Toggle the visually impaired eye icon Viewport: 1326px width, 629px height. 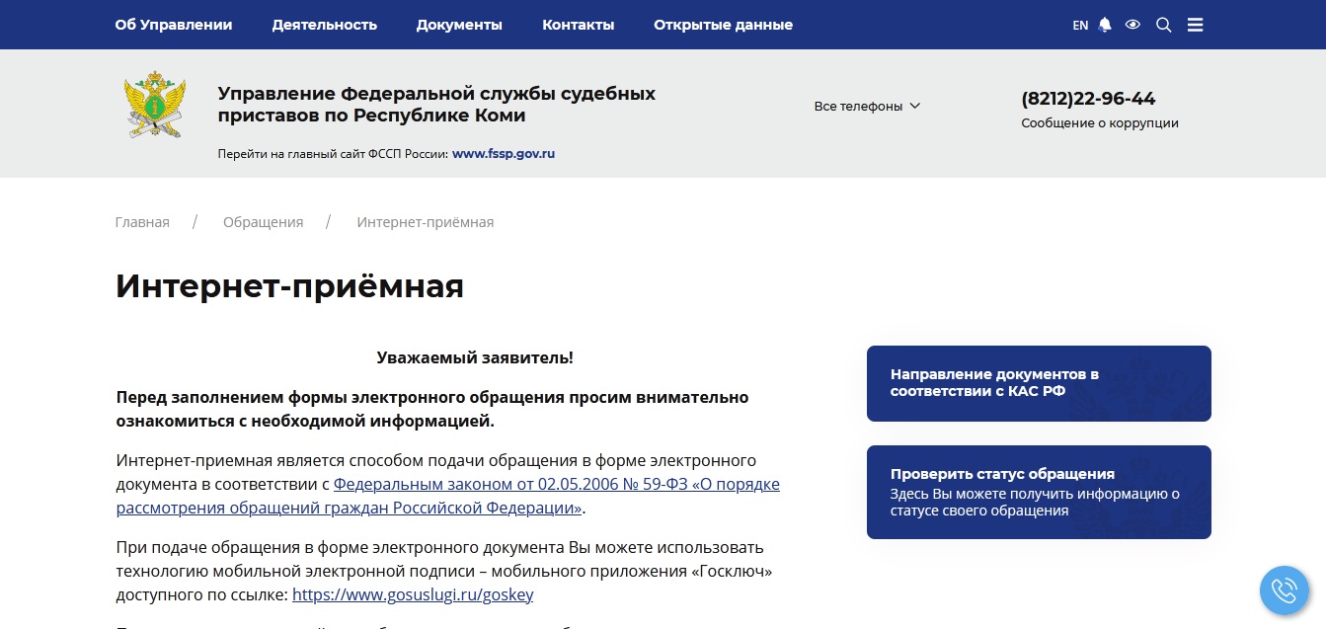(x=1132, y=25)
